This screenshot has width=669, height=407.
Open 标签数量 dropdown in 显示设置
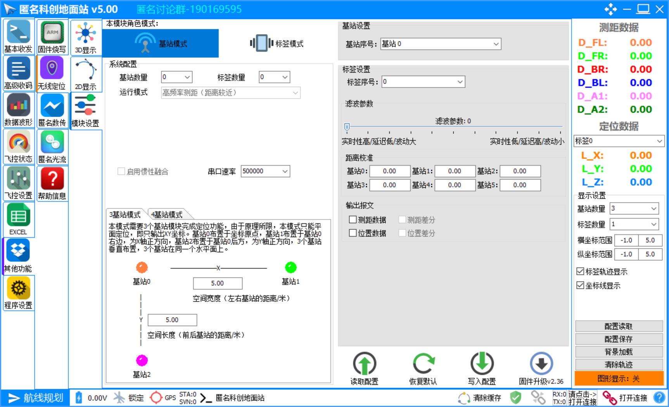coord(634,224)
